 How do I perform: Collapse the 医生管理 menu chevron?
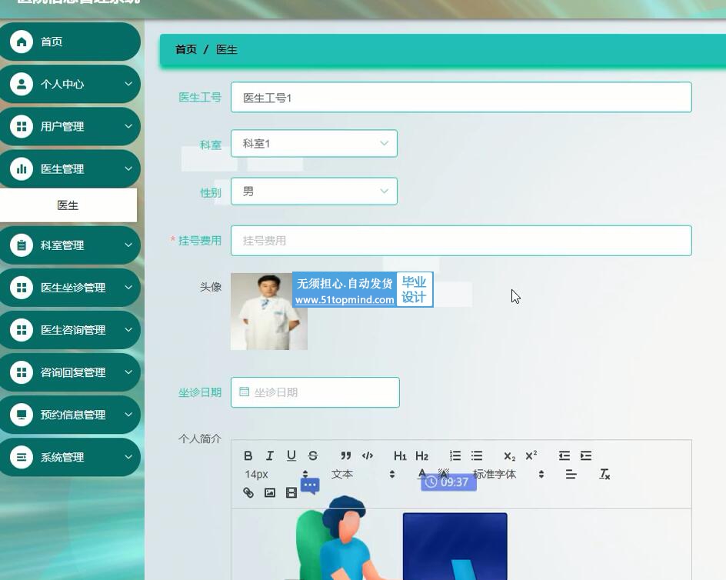(x=128, y=168)
